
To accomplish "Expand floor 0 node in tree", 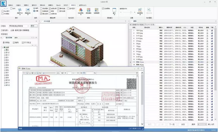I will point(5,50).
